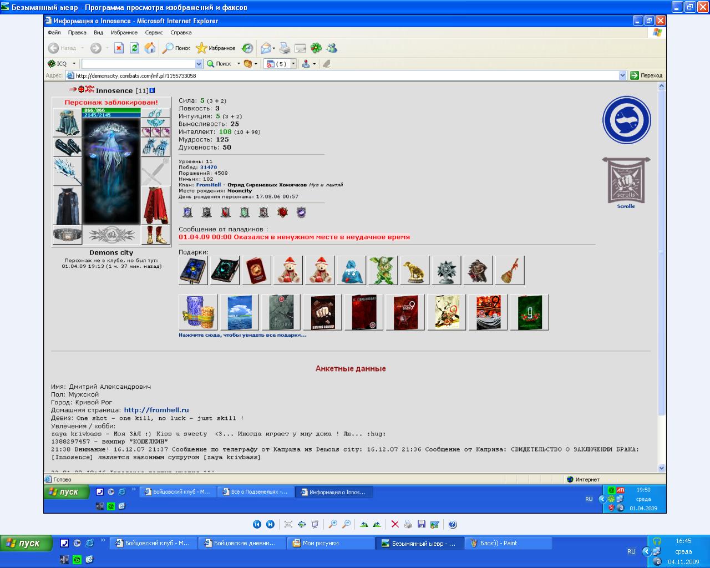Click Переход go button
The height and width of the screenshot is (568, 710).
(x=647, y=75)
